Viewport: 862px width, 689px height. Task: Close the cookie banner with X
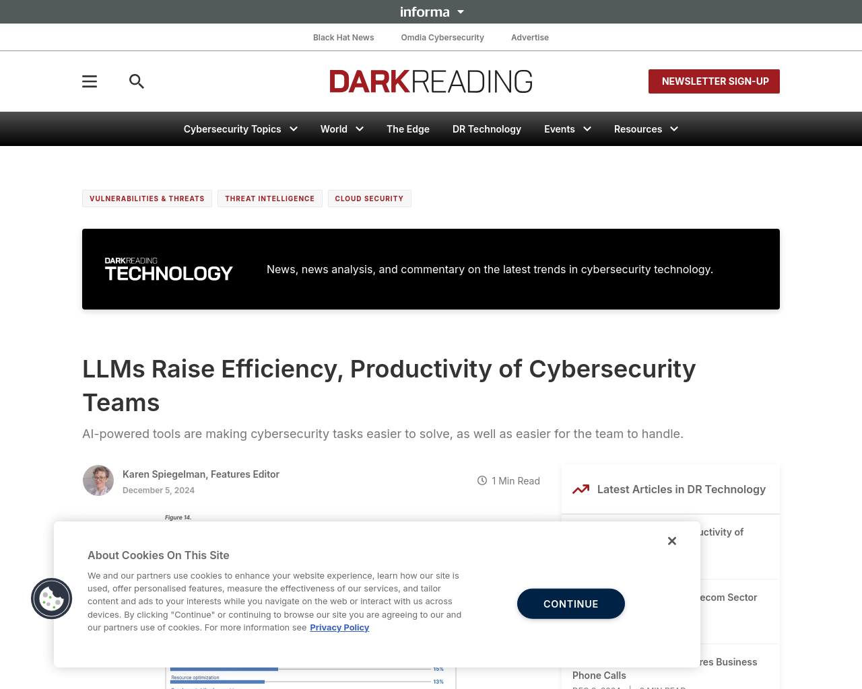672,541
